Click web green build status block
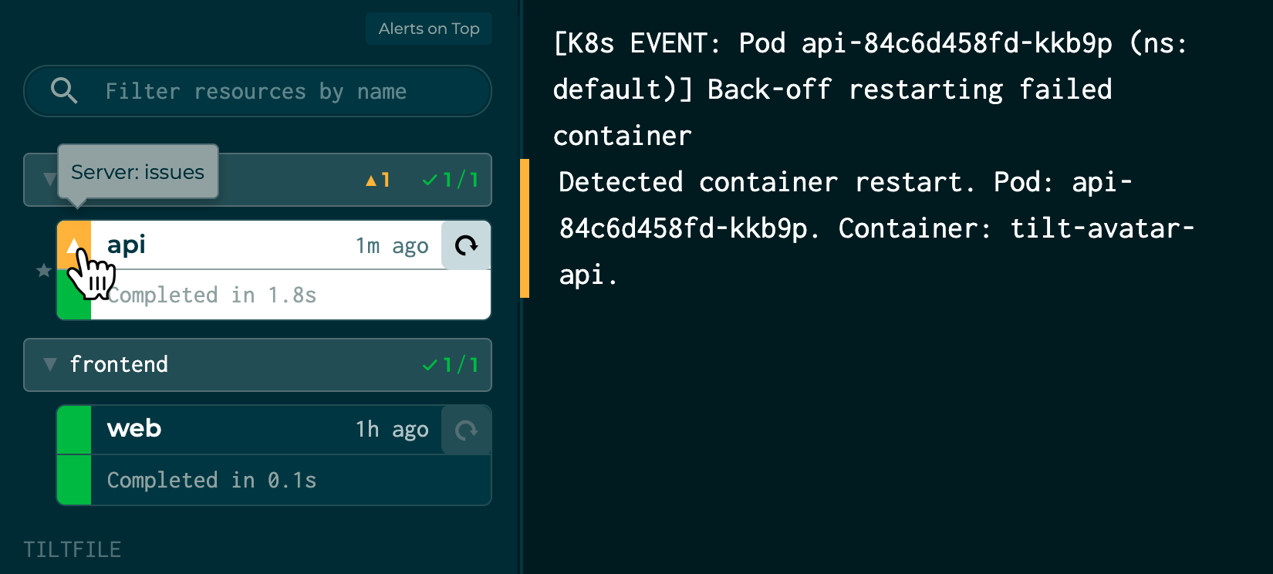The height and width of the screenshot is (574, 1273). click(74, 480)
